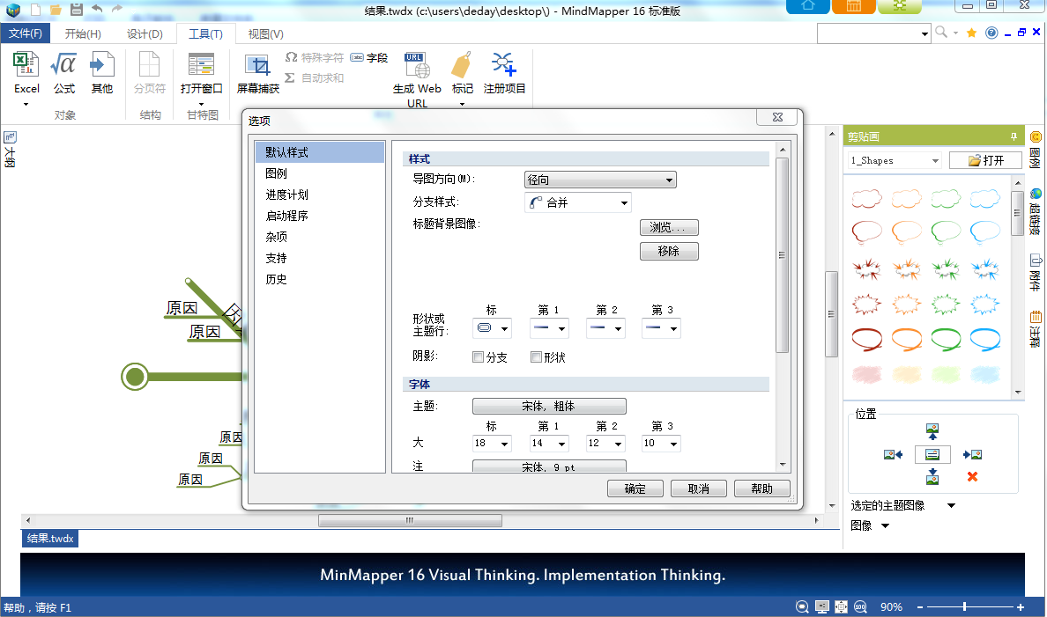The height and width of the screenshot is (617, 1047).
Task: Open the 打开窗口 Gantt chart icon
Action: 201,66
